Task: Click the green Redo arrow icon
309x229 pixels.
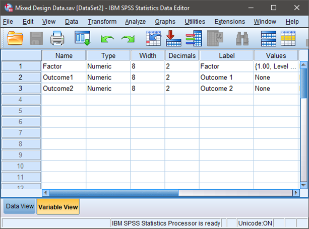Action: (128, 39)
